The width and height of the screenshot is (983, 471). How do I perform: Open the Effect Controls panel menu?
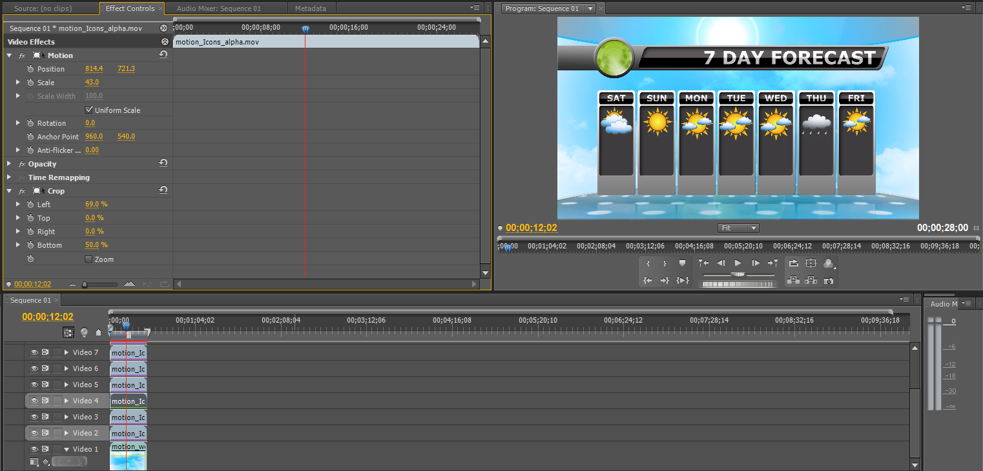[475, 8]
